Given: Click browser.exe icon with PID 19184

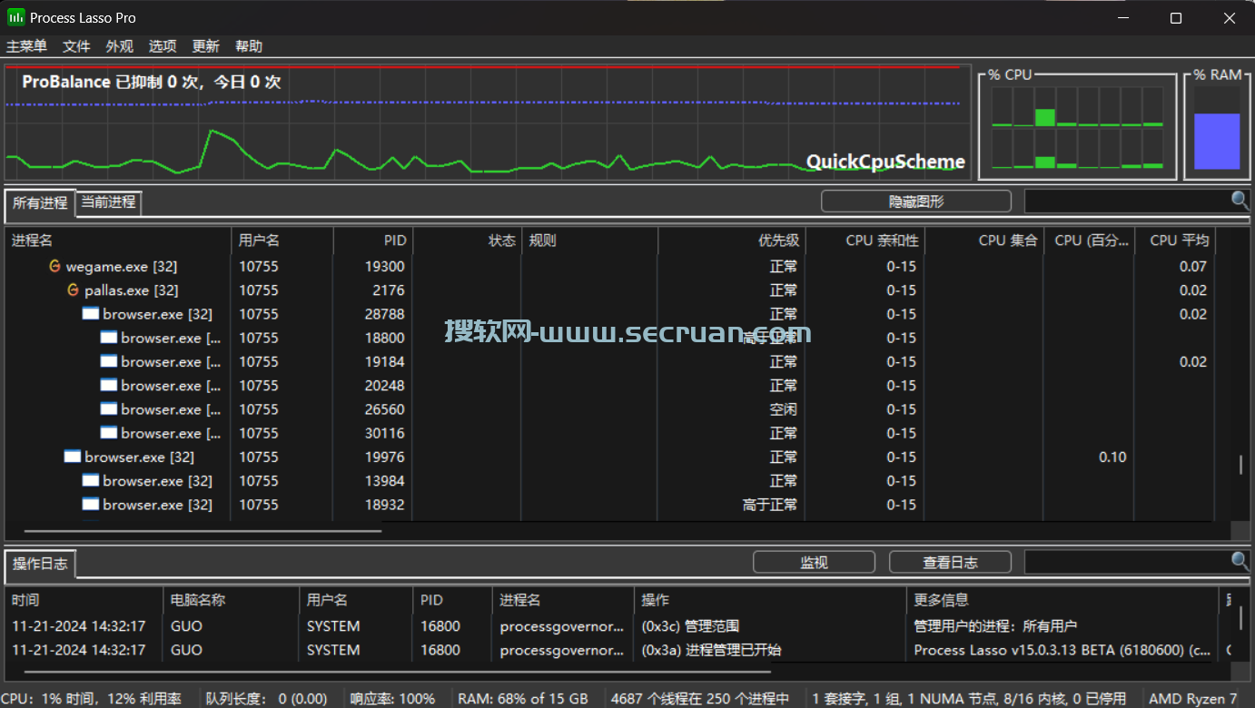Looking at the screenshot, I should point(109,361).
